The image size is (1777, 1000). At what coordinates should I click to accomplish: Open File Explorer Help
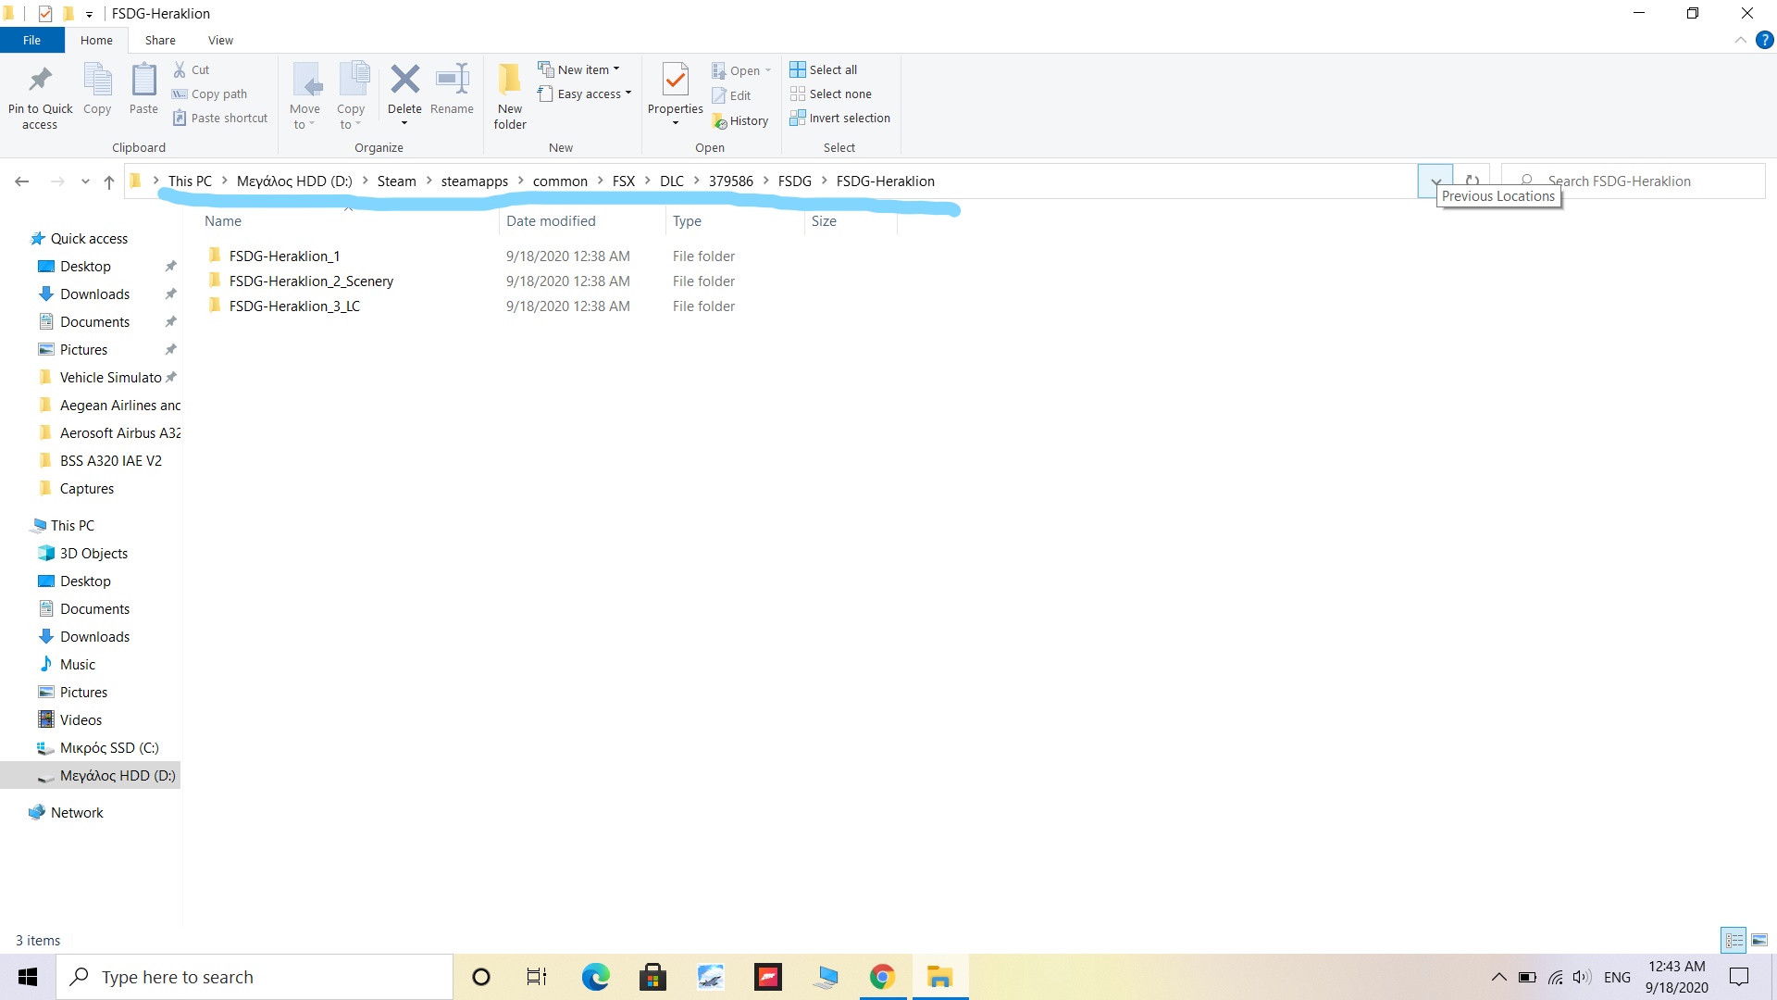[x=1764, y=40]
